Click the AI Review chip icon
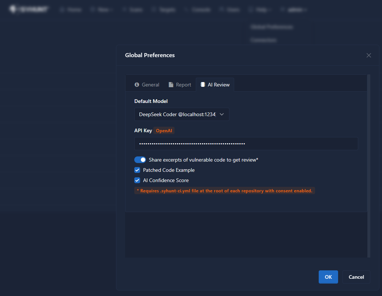The image size is (382, 296). click(203, 85)
